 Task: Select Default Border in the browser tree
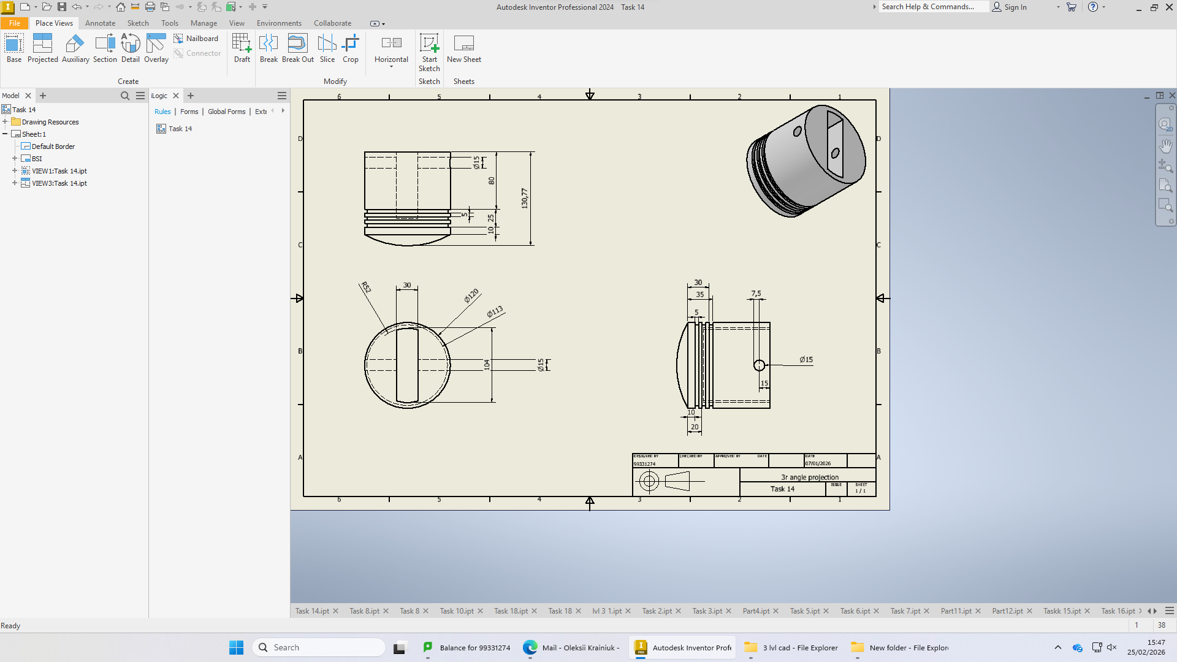point(53,146)
